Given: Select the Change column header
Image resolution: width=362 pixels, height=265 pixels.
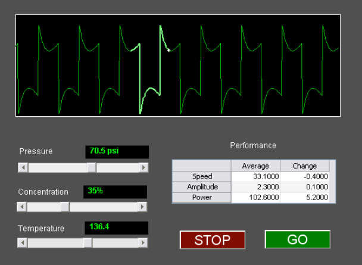Looking at the screenshot, I should coord(304,166).
